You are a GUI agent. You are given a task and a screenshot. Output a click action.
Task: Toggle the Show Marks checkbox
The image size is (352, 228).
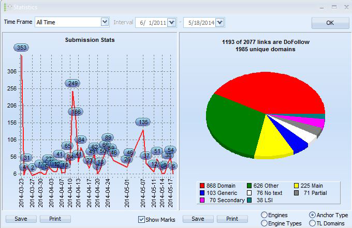tap(142, 219)
